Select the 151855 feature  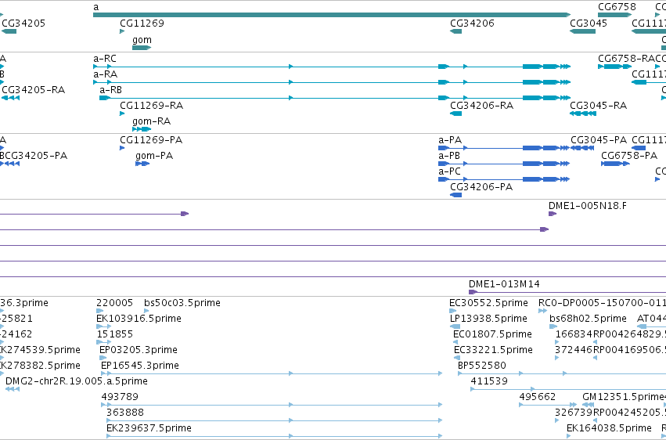click(103, 342)
